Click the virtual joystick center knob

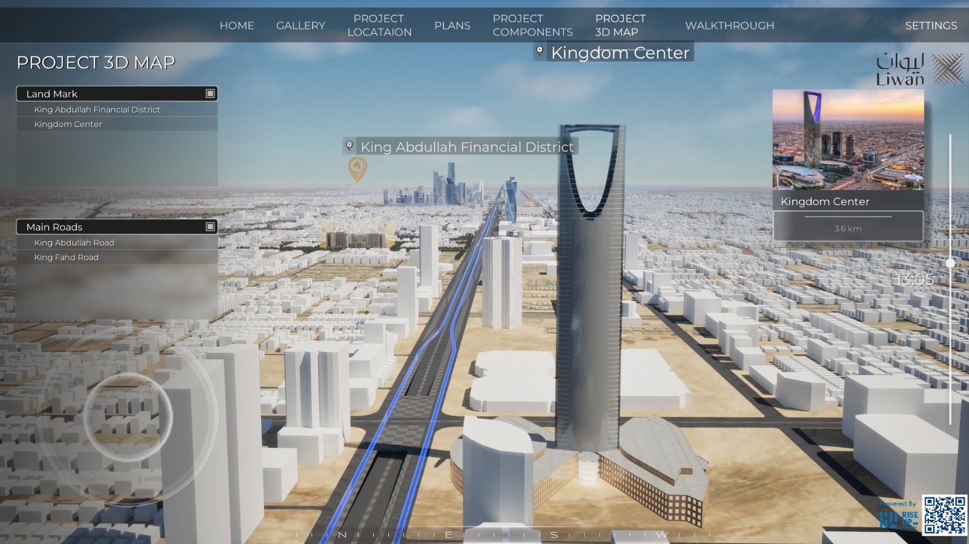[128, 417]
